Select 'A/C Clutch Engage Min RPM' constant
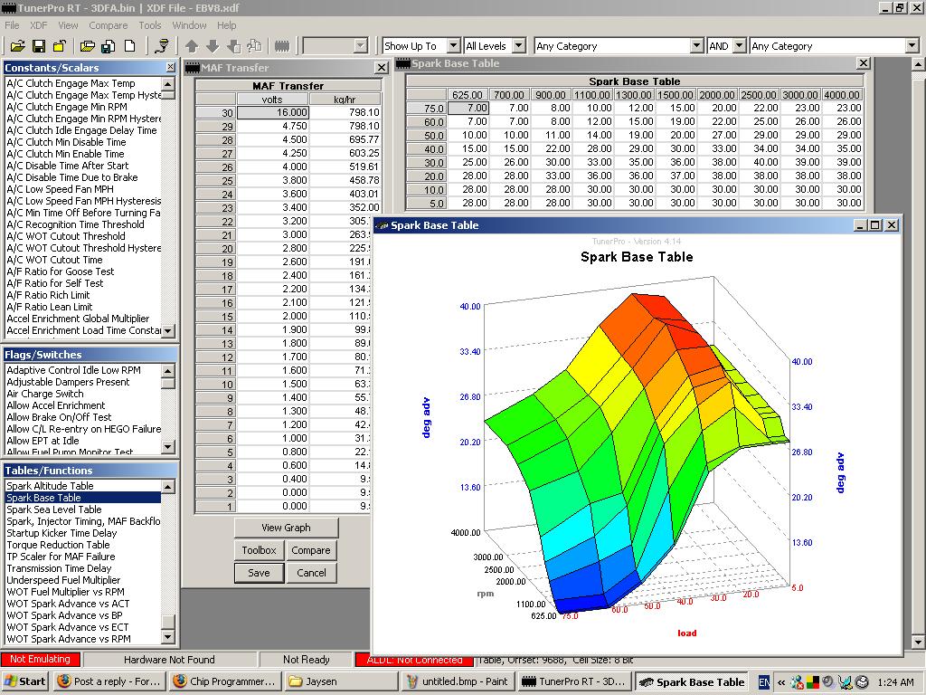 tap(67, 107)
